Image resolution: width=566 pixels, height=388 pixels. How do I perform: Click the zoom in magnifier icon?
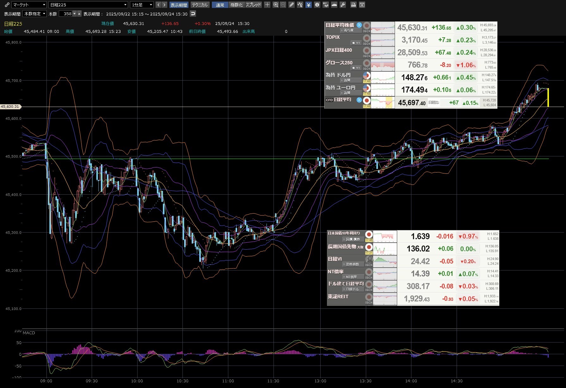tap(276, 5)
